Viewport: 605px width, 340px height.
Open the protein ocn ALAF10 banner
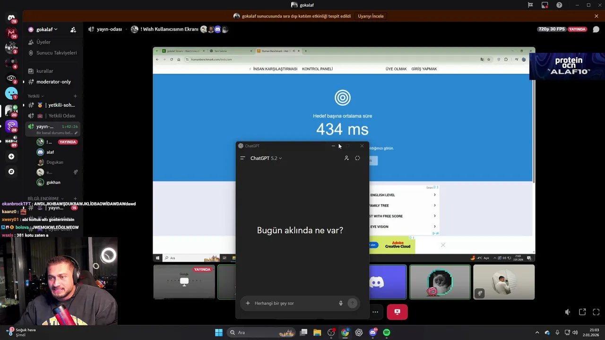(x=567, y=66)
